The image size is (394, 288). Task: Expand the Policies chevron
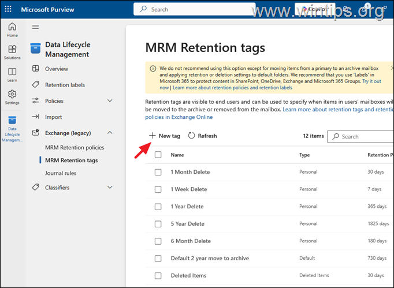tap(110, 101)
